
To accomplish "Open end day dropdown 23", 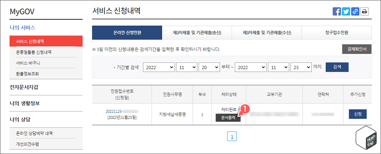I will click(301, 68).
